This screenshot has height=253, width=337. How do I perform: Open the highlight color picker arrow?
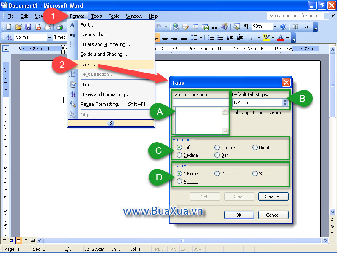pos(273,38)
